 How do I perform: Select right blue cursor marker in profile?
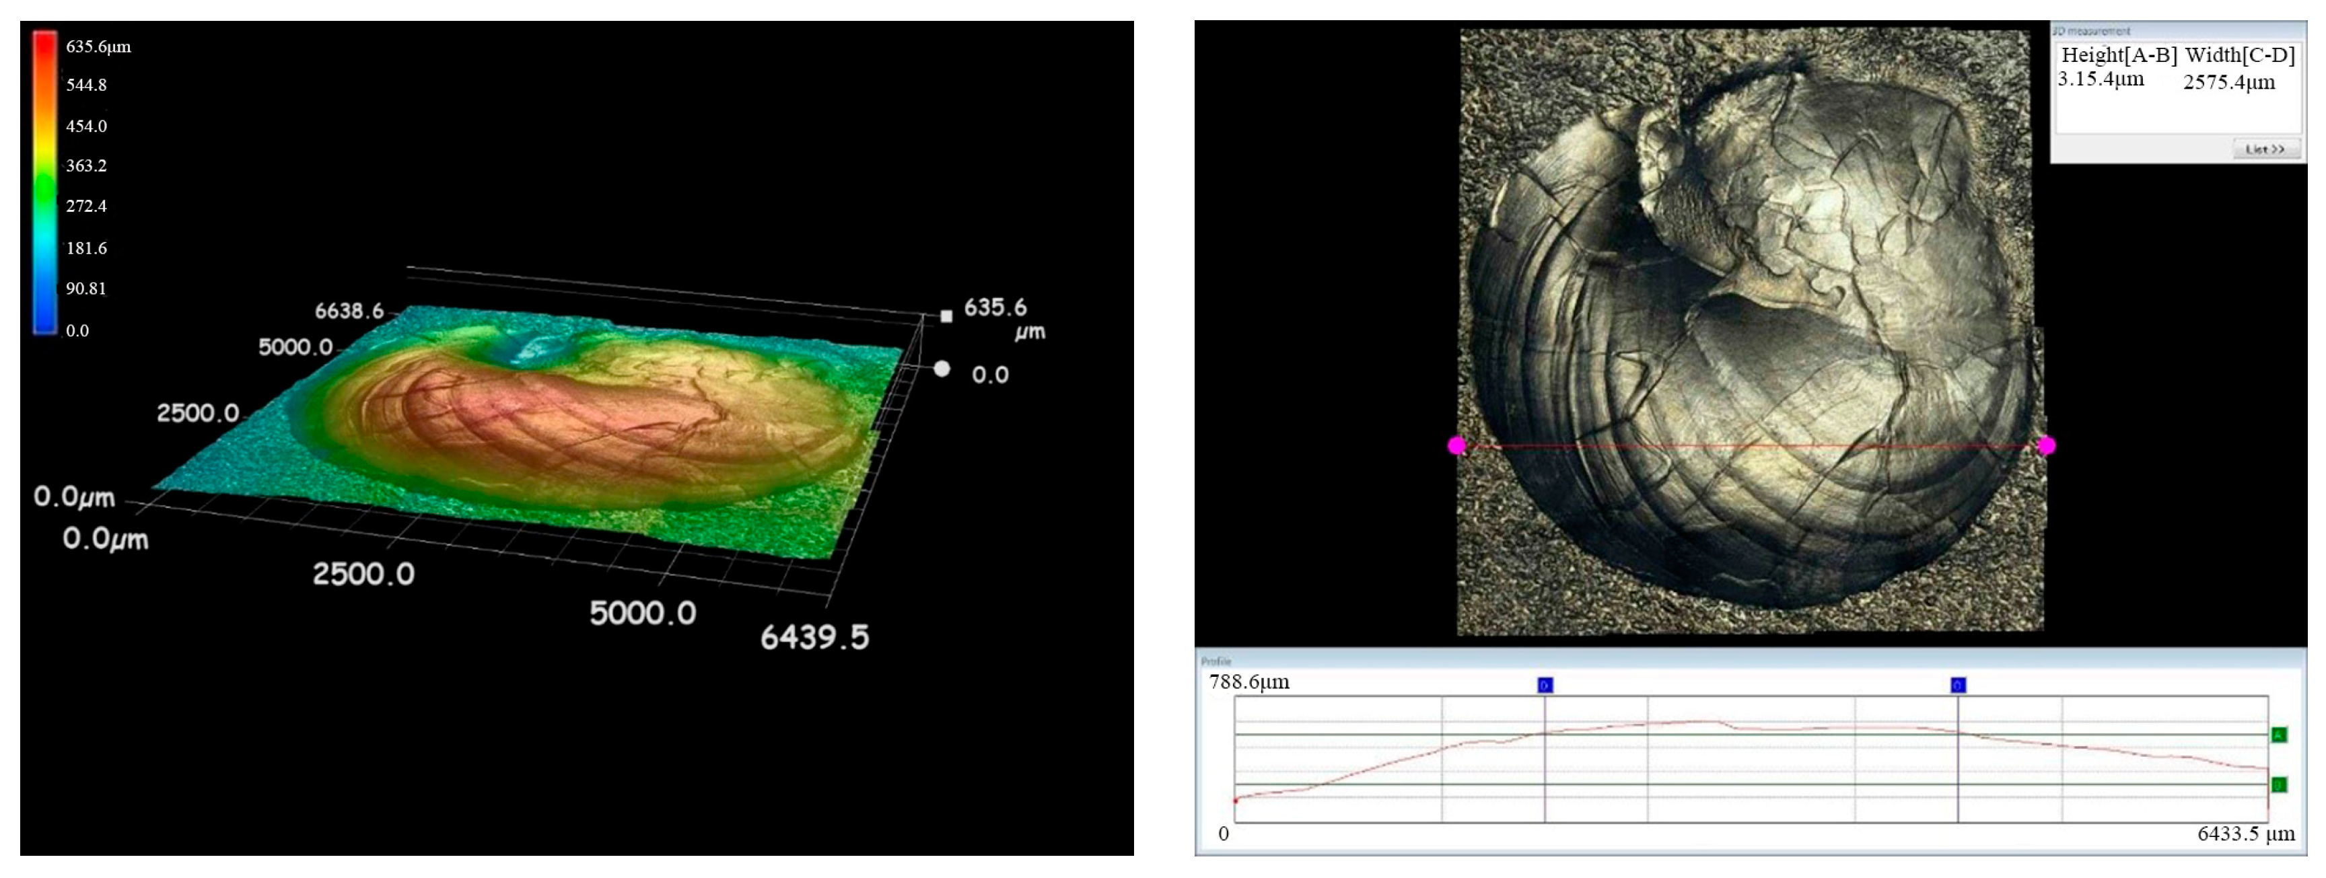[x=1958, y=686]
